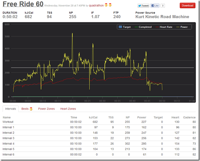
Task: Click the medal icon on Bests tab
Action: (31, 109)
